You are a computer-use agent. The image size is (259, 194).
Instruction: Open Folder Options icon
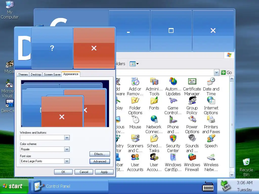pyautogui.click(x=135, y=101)
